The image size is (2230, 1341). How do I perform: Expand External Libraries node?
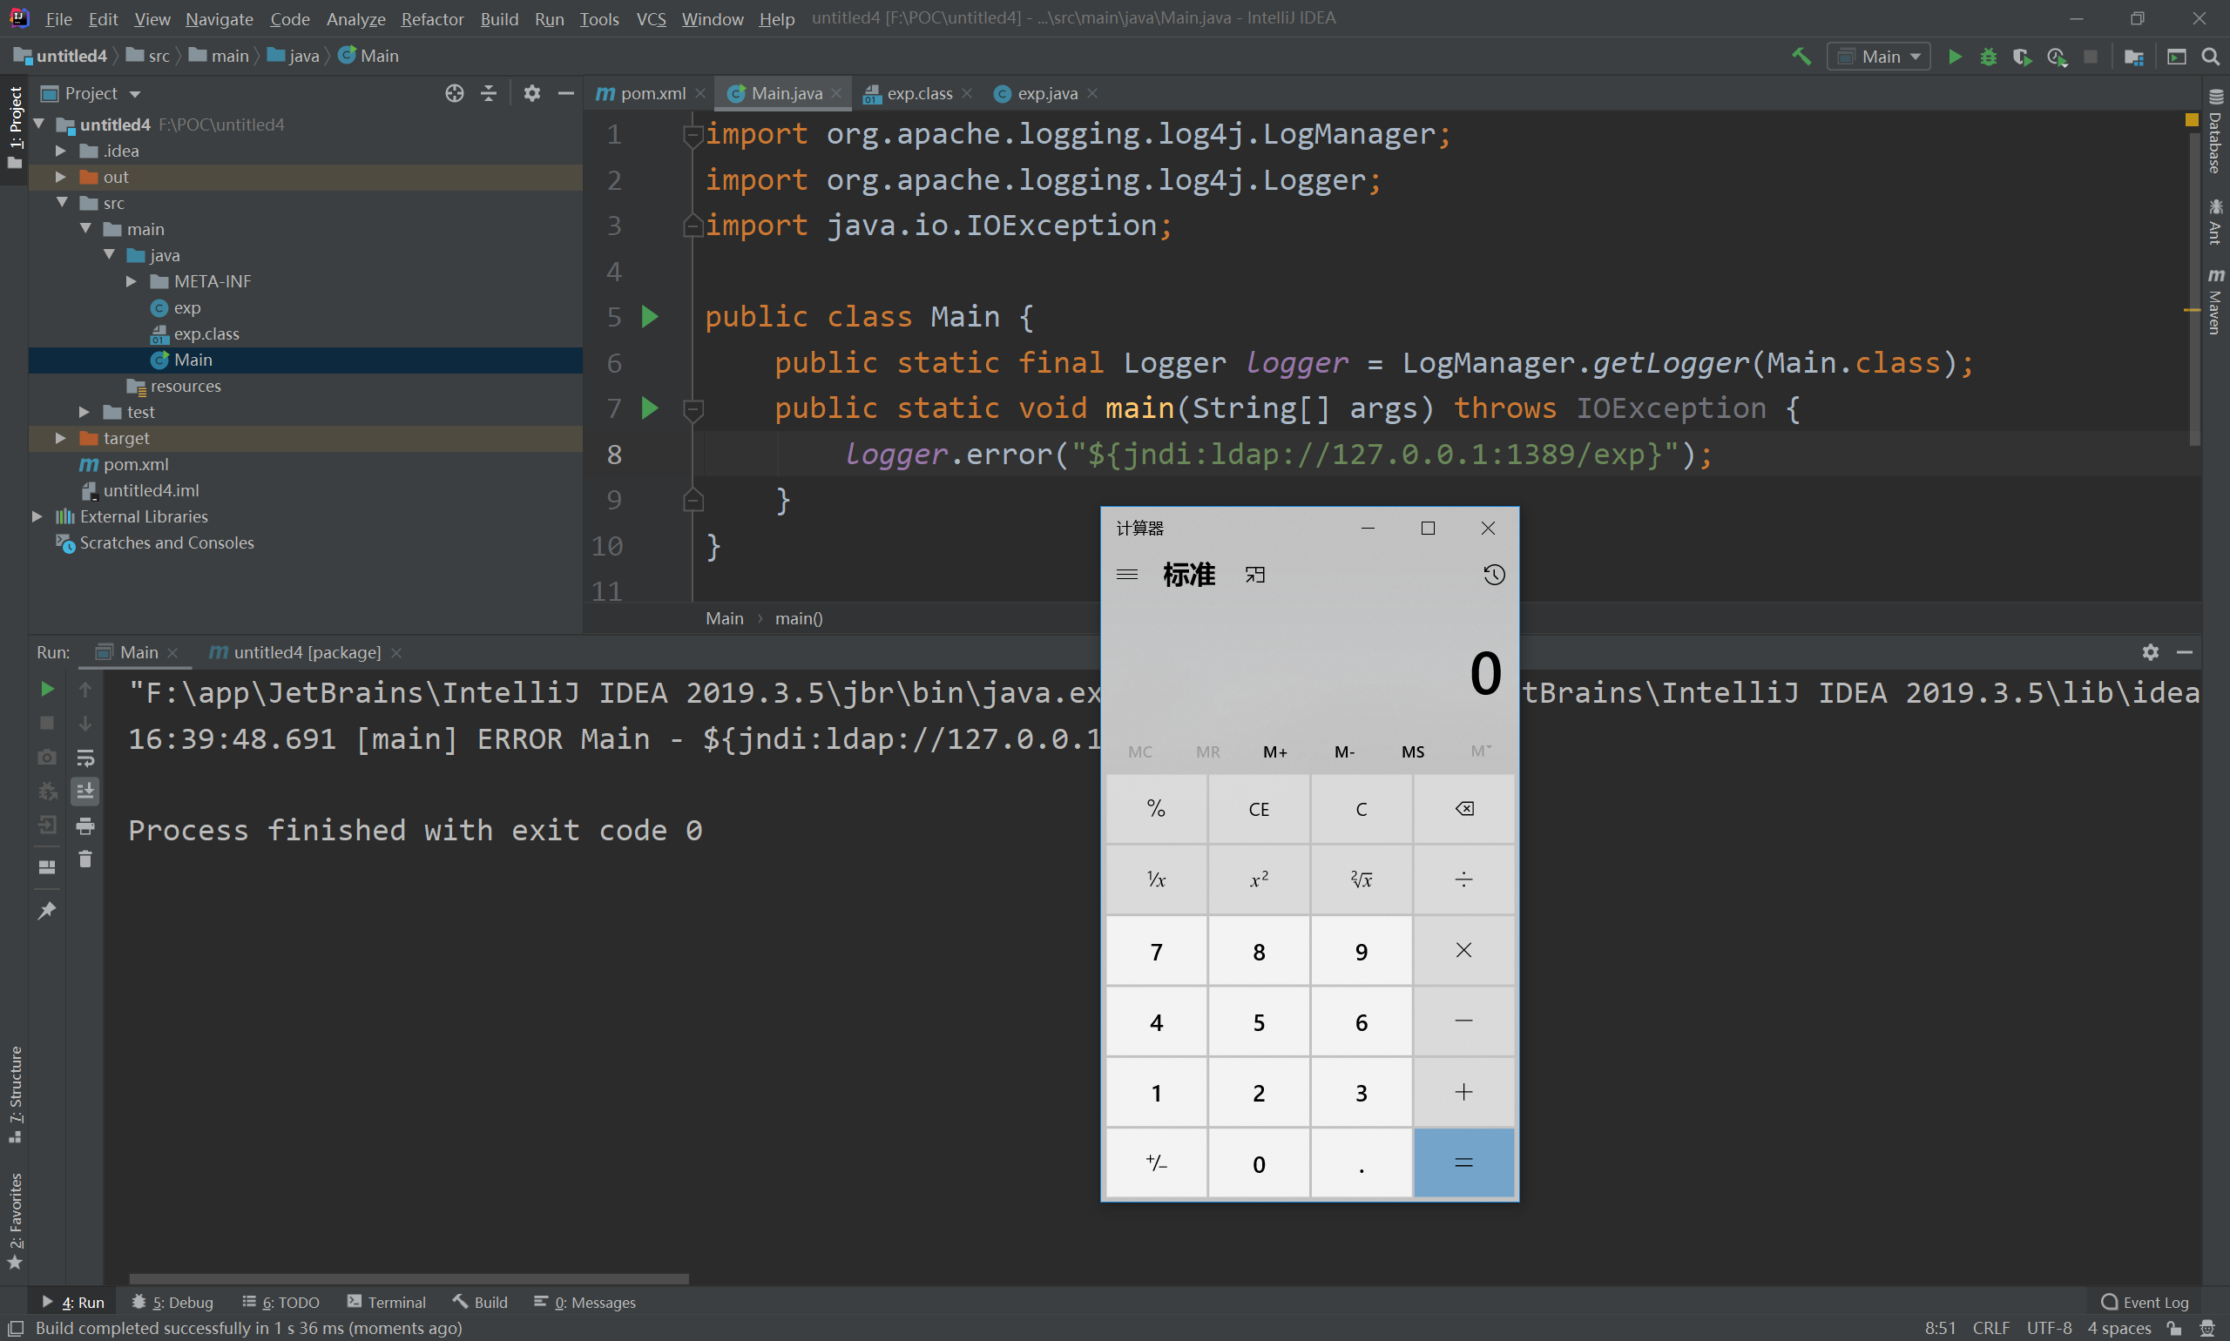pos(37,516)
